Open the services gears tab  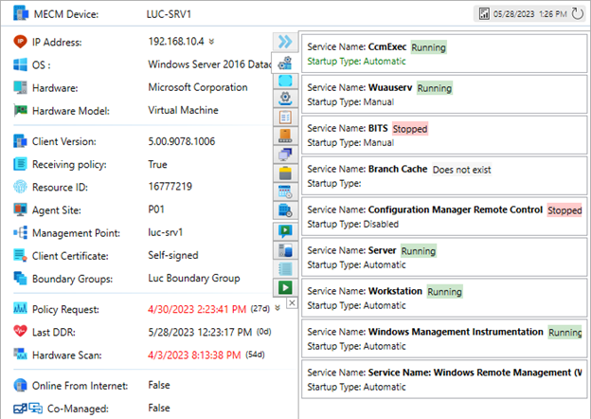pyautogui.click(x=285, y=63)
